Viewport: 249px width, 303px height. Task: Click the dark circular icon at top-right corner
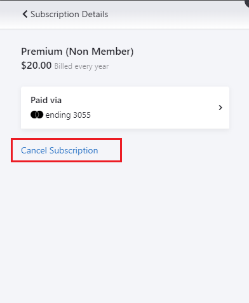click(x=247, y=3)
